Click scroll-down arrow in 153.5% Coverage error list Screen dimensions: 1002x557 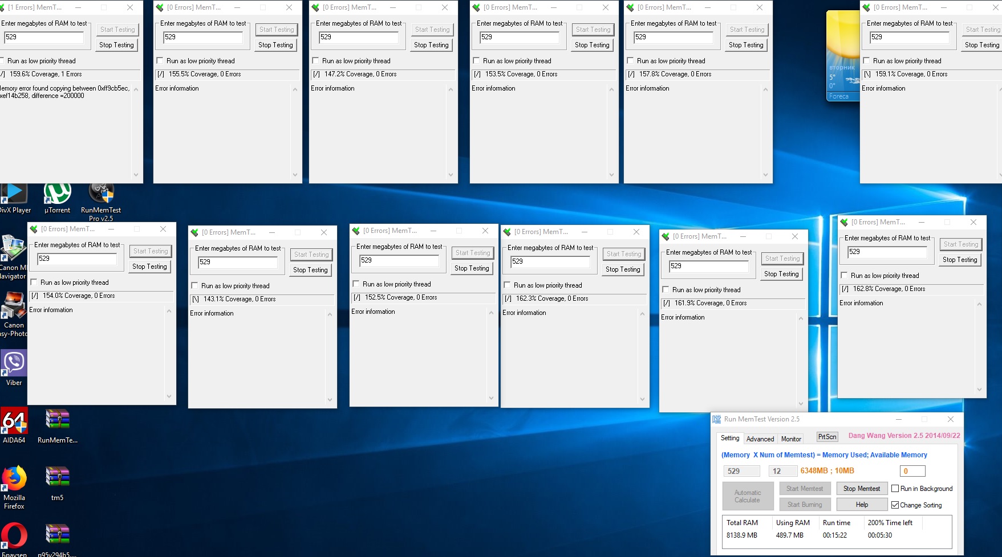click(611, 175)
